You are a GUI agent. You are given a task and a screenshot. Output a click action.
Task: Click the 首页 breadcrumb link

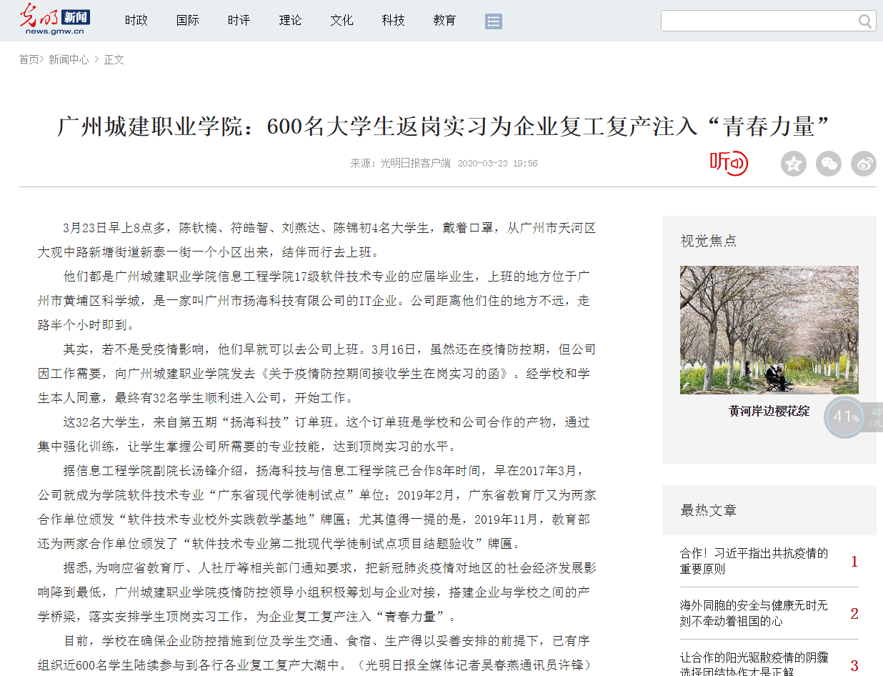tap(29, 59)
